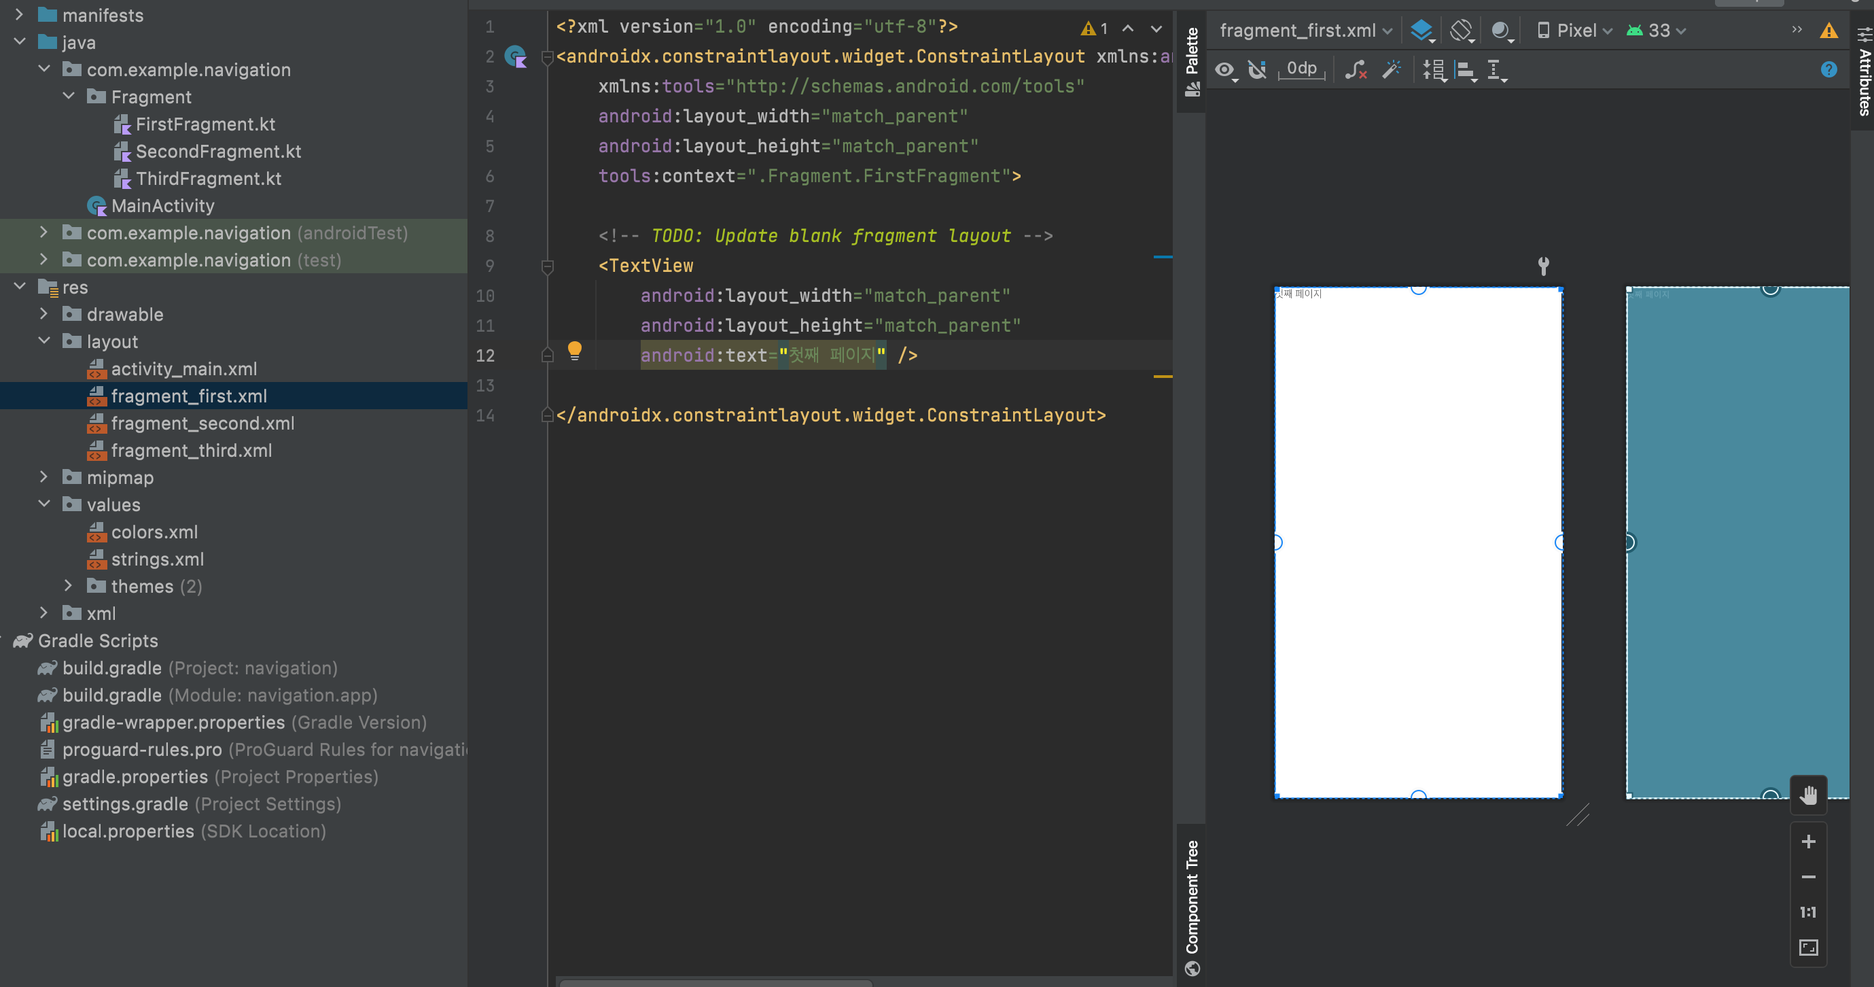Click the Infer Constraints magic wand icon
The image size is (1874, 987).
tap(1391, 70)
